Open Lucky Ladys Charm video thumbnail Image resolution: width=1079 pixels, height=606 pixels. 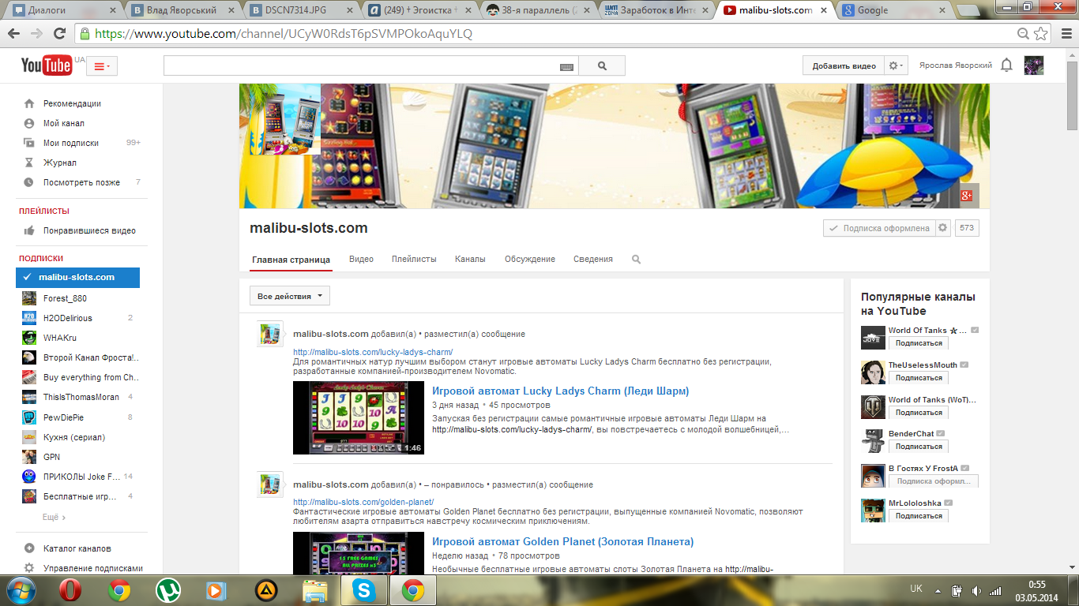coord(359,418)
